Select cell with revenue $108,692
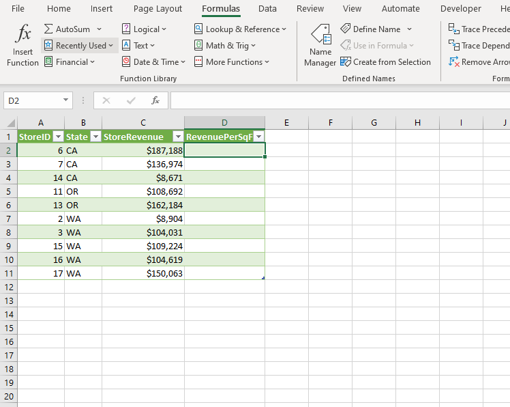The width and height of the screenshot is (510, 407). pos(143,191)
